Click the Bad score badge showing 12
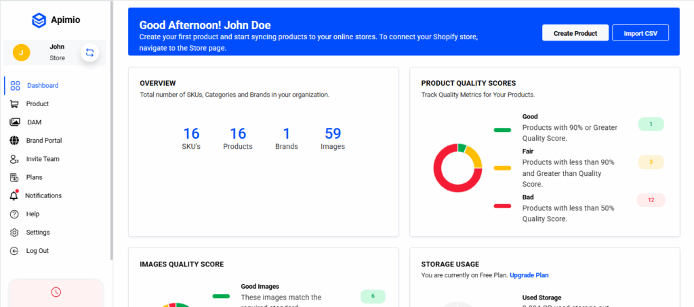 (651, 200)
